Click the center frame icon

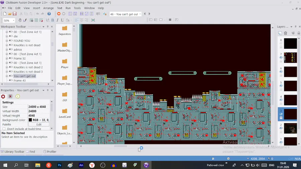(93, 20)
